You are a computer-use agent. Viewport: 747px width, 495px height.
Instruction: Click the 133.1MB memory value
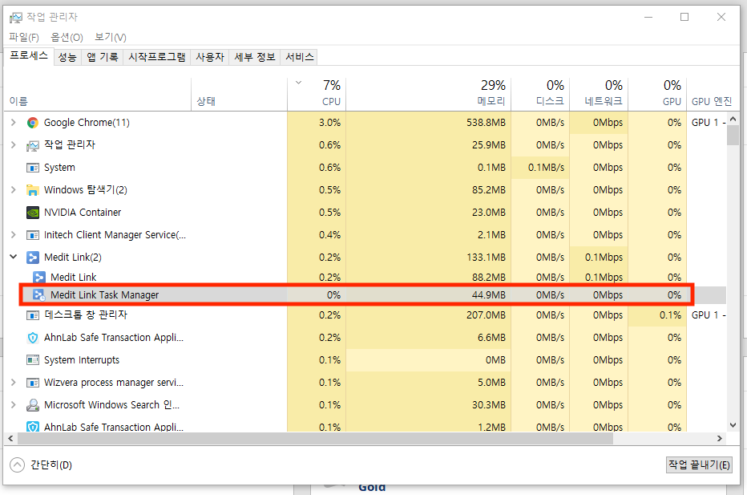point(486,258)
